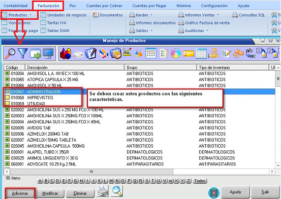Click the 3D bar chart icon
The width and height of the screenshot is (281, 199).
pyautogui.click(x=103, y=53)
